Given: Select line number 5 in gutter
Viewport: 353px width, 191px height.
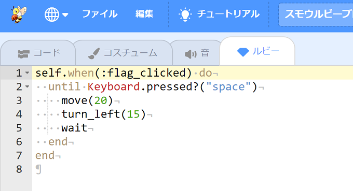Looking at the screenshot, I should click(x=19, y=128).
